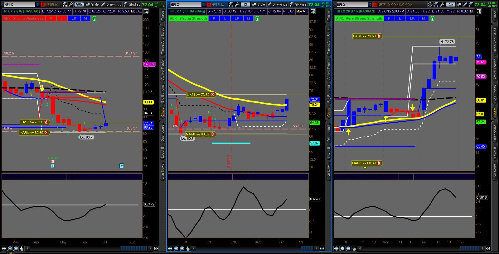
Task: Open the Trade side tab of weekly chart
Action: pos(162,16)
